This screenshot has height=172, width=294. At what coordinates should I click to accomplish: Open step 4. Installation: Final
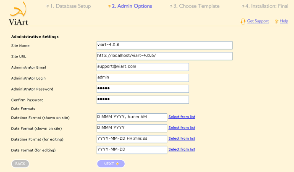coord(267,6)
